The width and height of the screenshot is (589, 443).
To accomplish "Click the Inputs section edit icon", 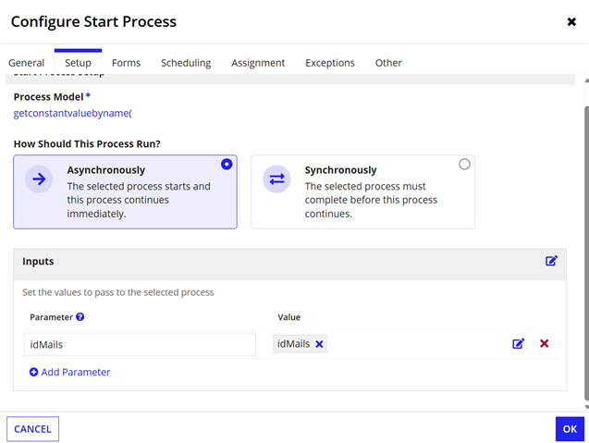I will (551, 262).
